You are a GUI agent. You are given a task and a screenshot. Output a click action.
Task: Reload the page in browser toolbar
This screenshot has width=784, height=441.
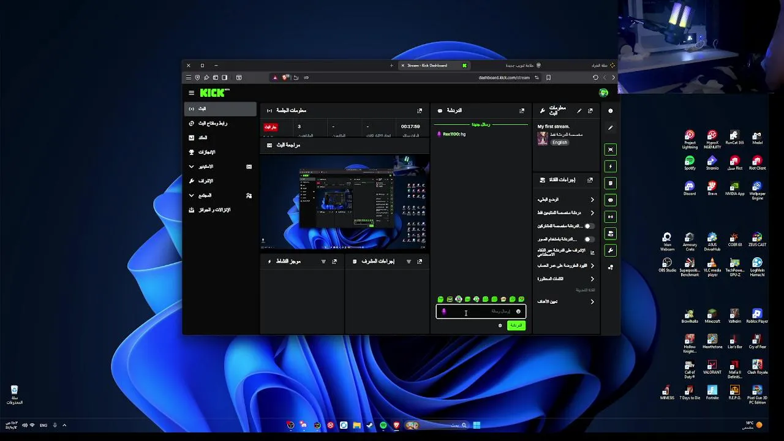coord(595,78)
